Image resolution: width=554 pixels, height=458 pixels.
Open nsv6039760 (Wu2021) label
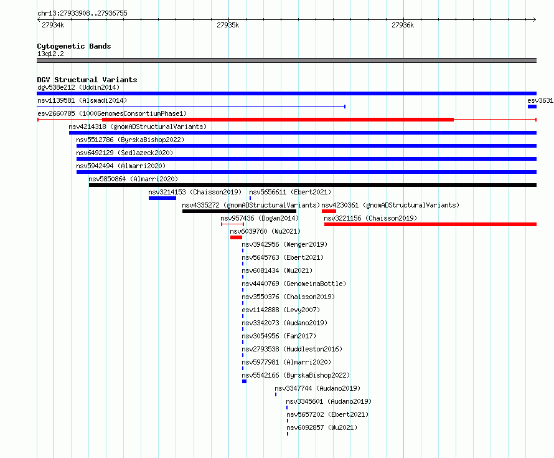pyautogui.click(x=265, y=231)
